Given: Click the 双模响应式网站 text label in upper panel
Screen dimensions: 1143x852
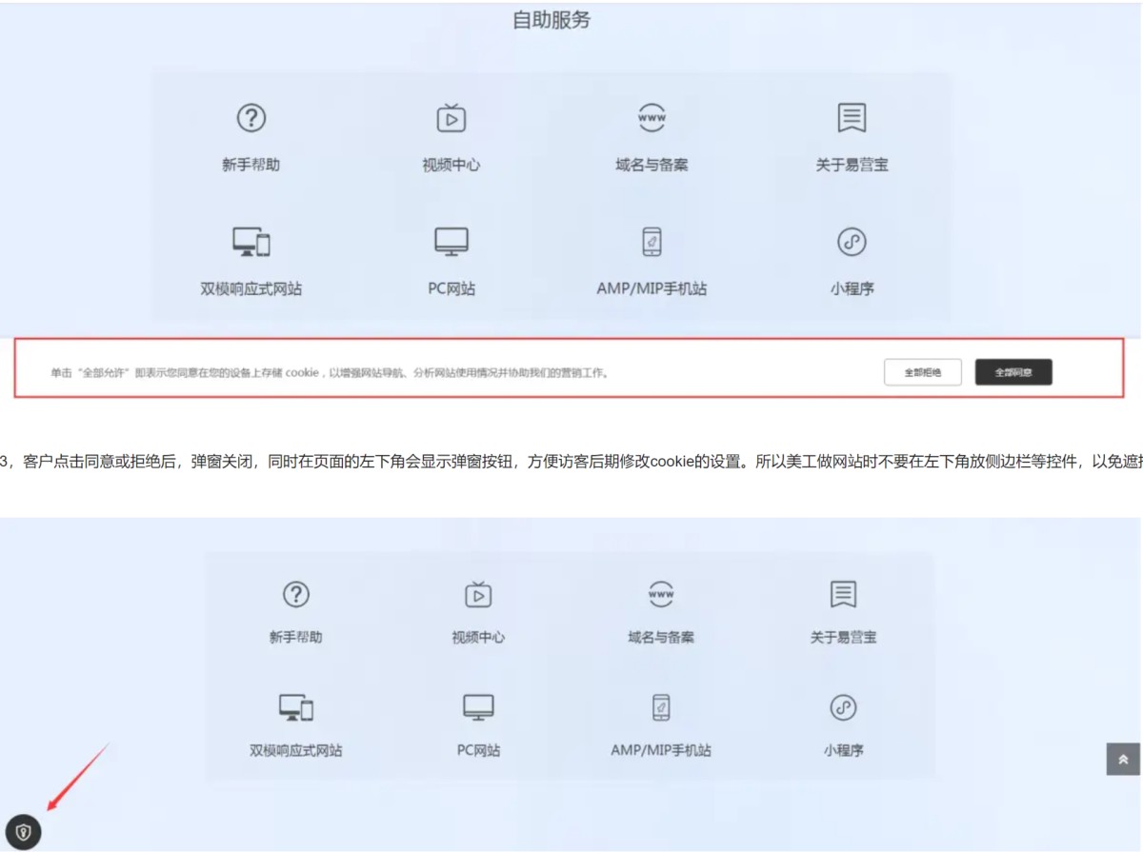Looking at the screenshot, I should click(x=251, y=288).
